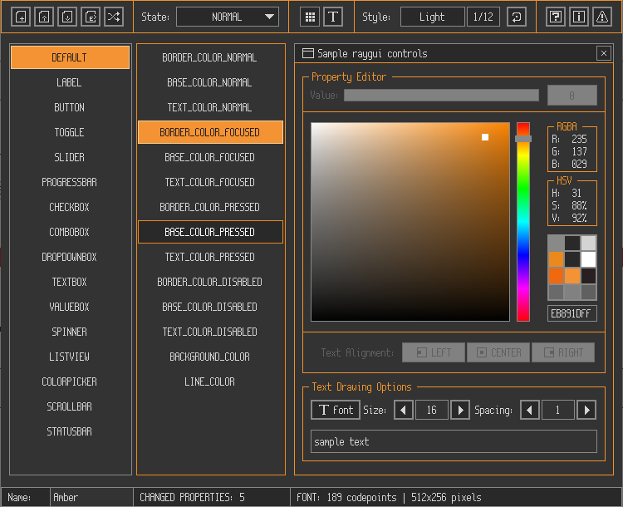Decrease Spacing with left arrow
623x507 pixels.
(x=530, y=410)
